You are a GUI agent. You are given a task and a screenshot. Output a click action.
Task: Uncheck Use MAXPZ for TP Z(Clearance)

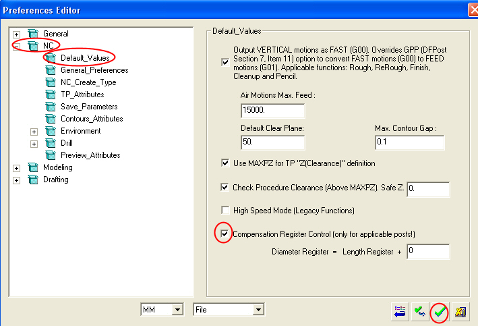click(x=225, y=163)
